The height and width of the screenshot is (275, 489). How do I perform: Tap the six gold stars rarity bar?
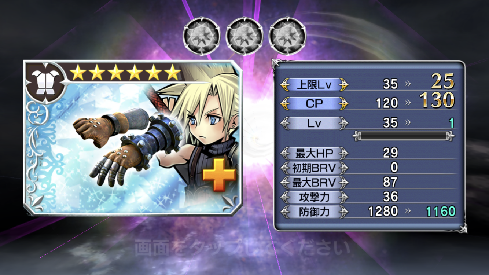(x=125, y=73)
